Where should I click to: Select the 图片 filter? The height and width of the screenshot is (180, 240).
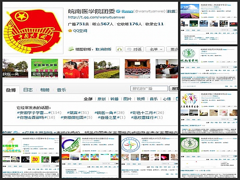(x=128, y=99)
